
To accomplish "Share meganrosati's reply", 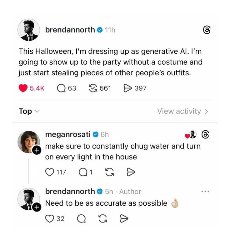I will 131,172.
